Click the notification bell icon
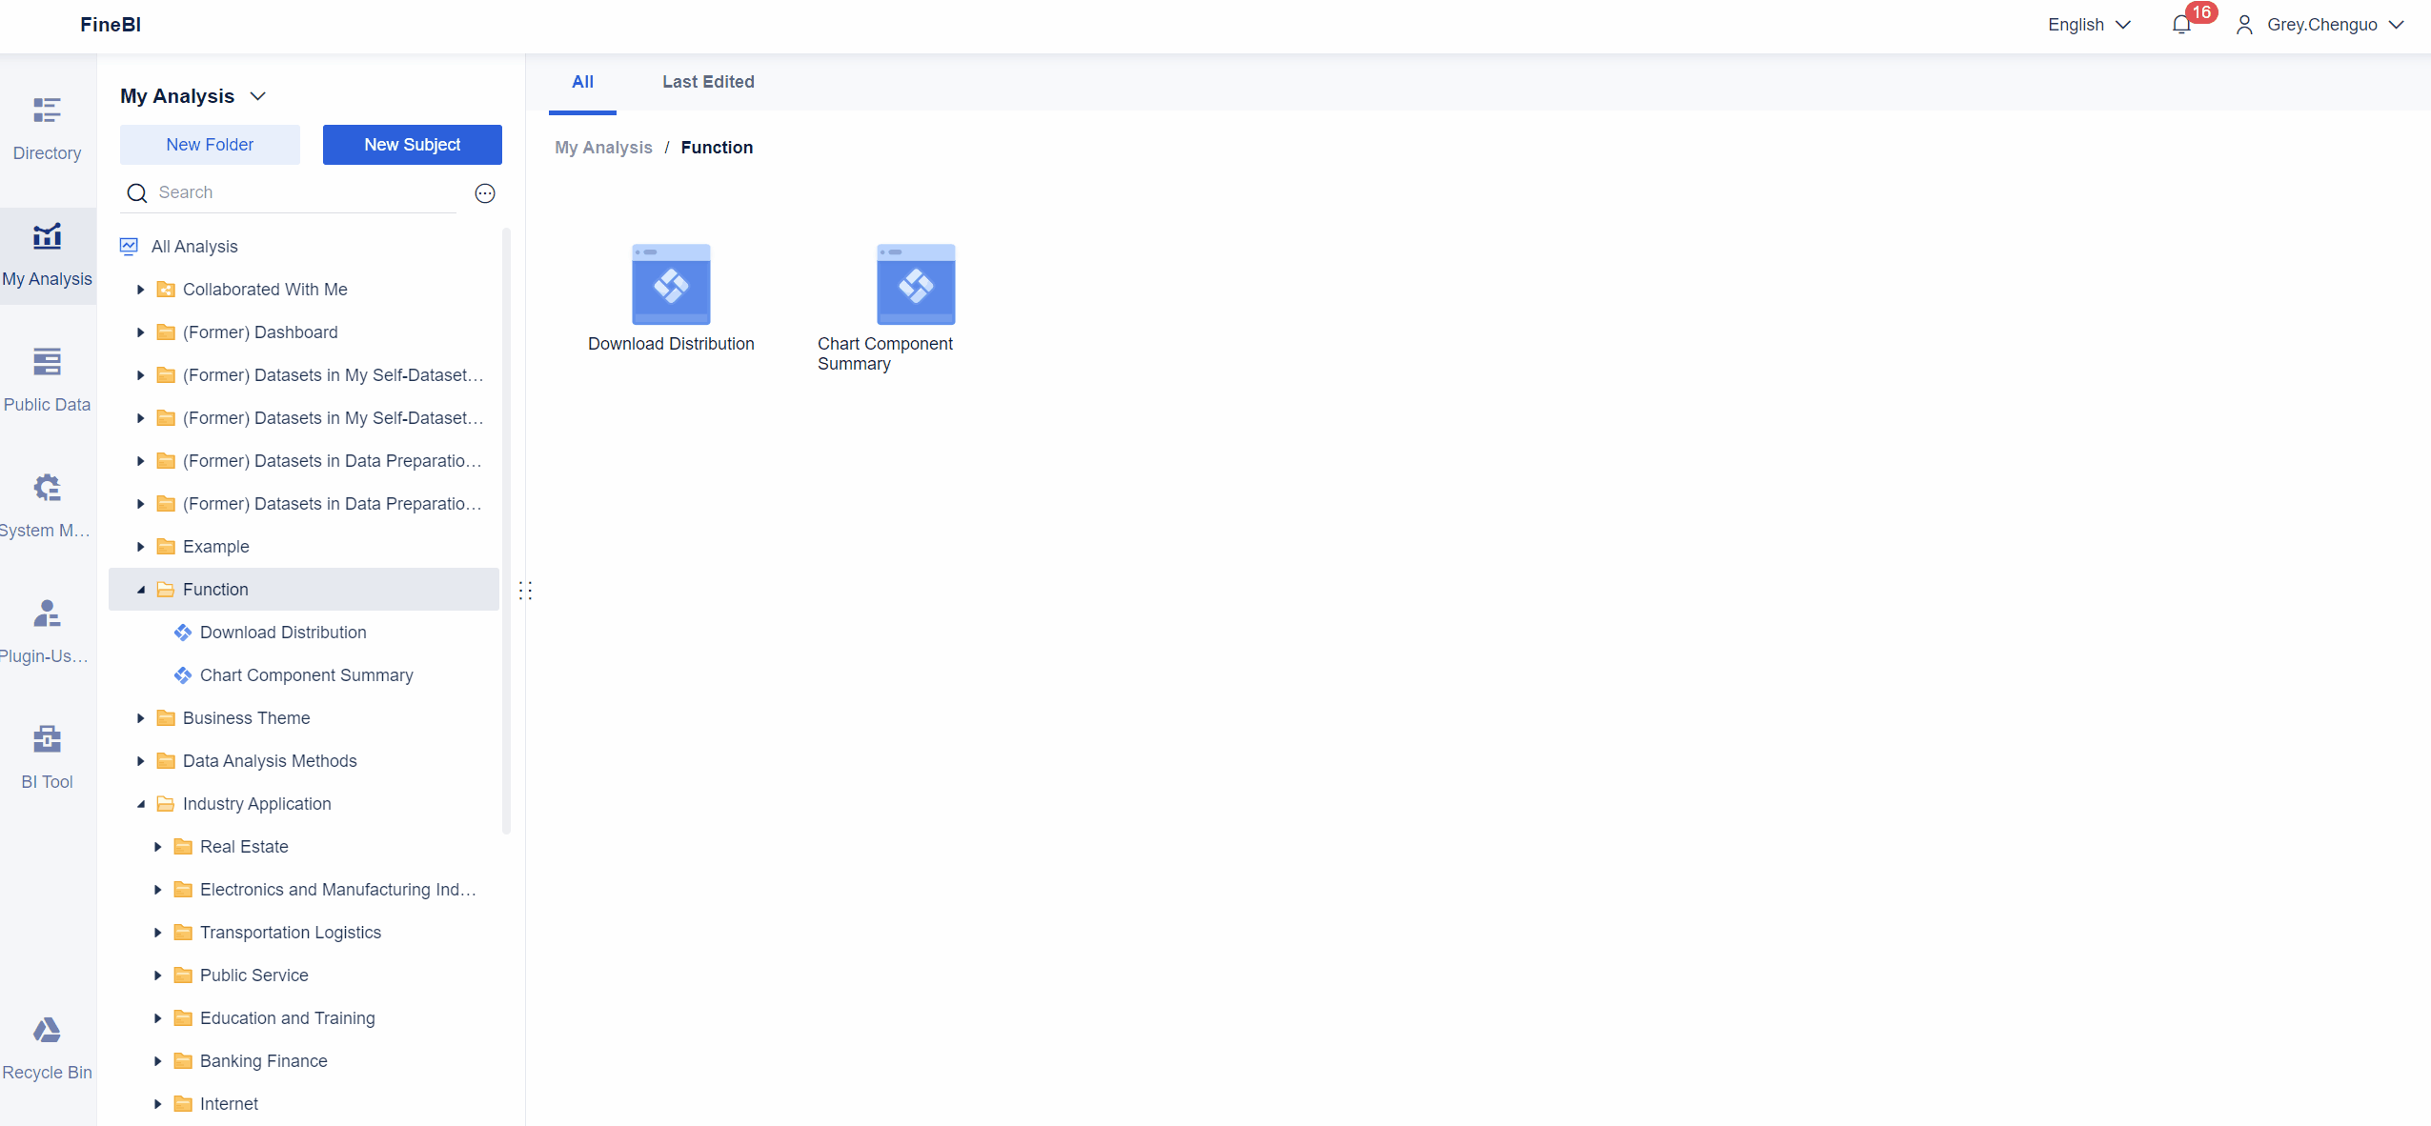The image size is (2431, 1126). [2180, 25]
